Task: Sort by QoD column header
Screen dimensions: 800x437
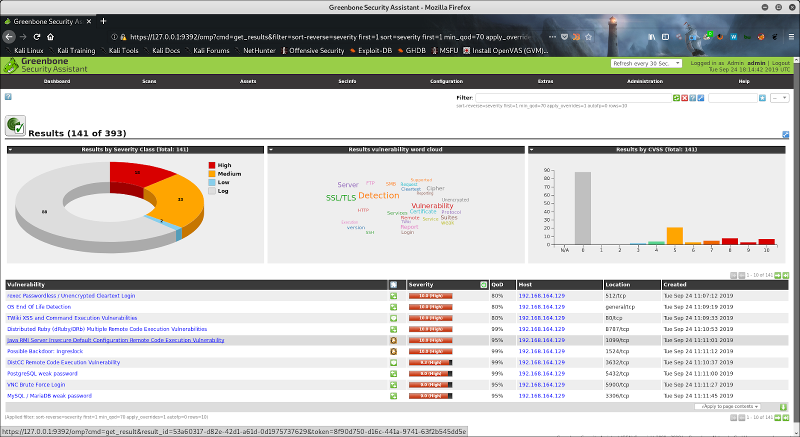Action: (497, 284)
